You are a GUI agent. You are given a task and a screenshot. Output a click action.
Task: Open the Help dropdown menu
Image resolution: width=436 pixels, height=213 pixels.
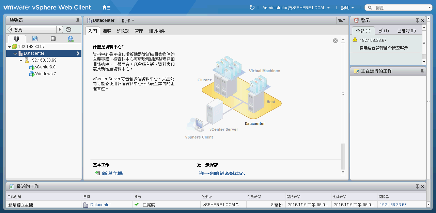347,7
